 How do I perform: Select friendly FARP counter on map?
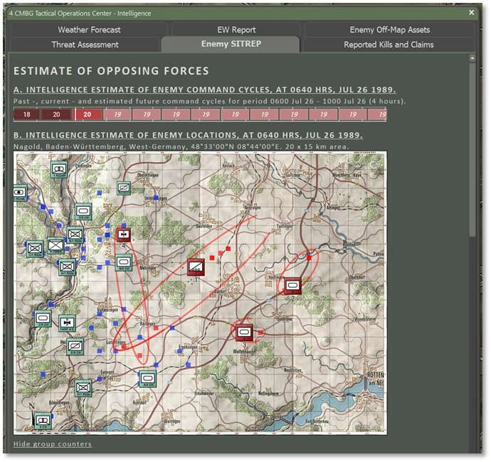(67, 323)
